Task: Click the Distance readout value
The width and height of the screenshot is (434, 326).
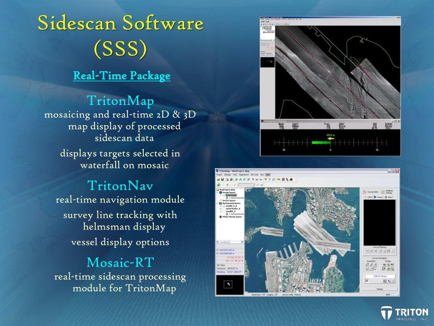Action: click(x=232, y=269)
